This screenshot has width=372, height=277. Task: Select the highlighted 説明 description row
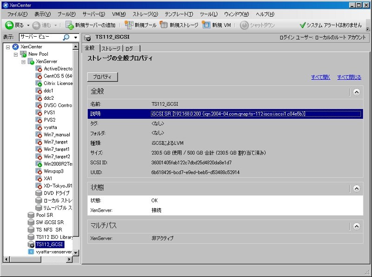(x=225, y=114)
